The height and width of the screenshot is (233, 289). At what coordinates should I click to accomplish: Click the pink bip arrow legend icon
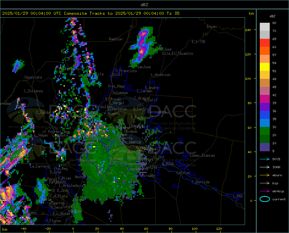click(x=265, y=183)
